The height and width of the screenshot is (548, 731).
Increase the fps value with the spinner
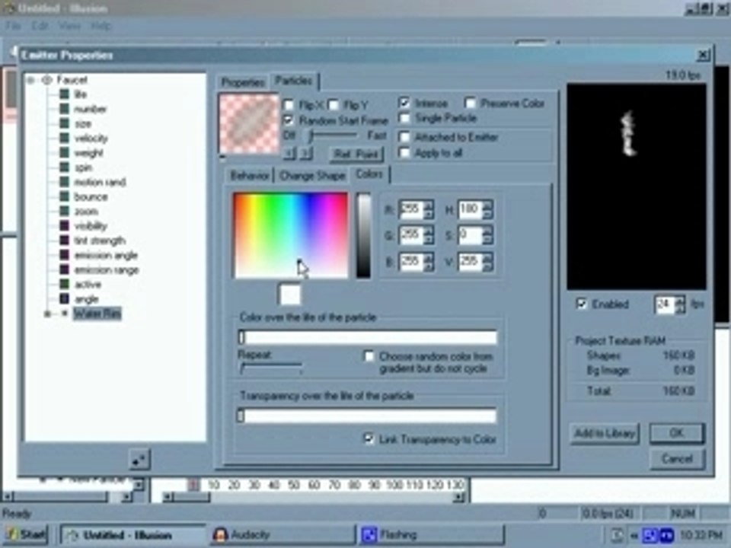click(679, 300)
